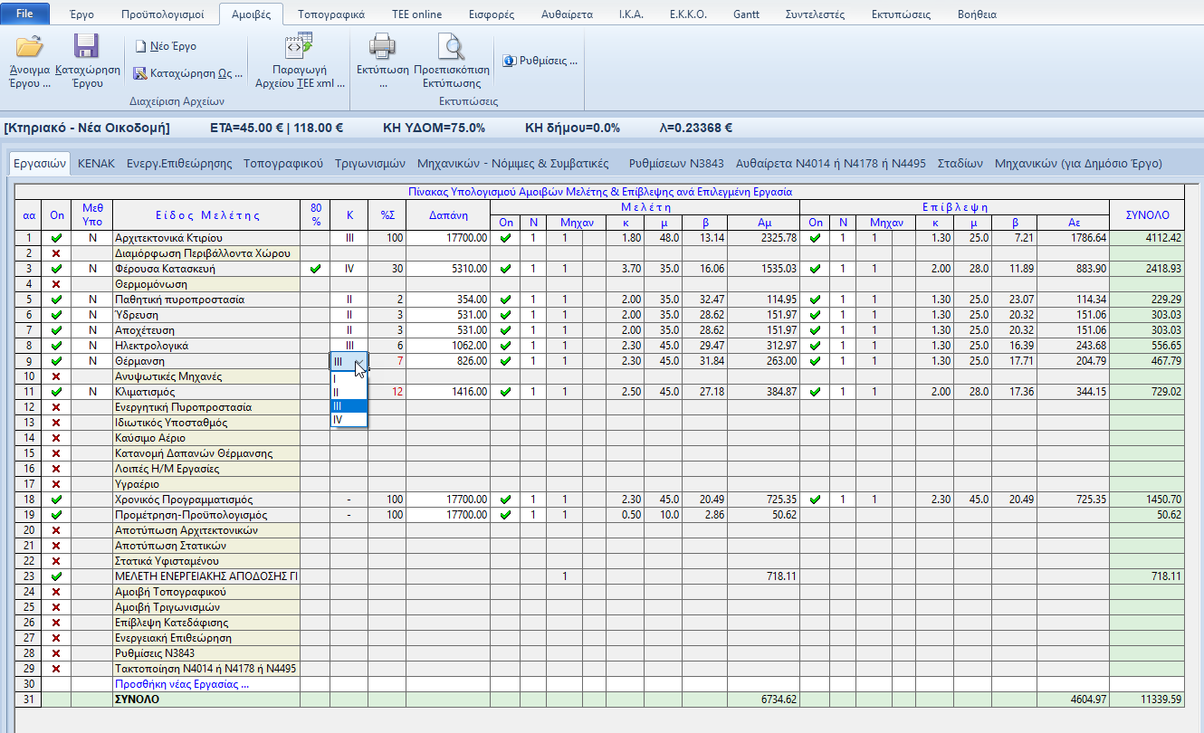The height and width of the screenshot is (733, 1204).
Task: Click the Εκτύπωση printer icon
Action: pyautogui.click(x=383, y=47)
